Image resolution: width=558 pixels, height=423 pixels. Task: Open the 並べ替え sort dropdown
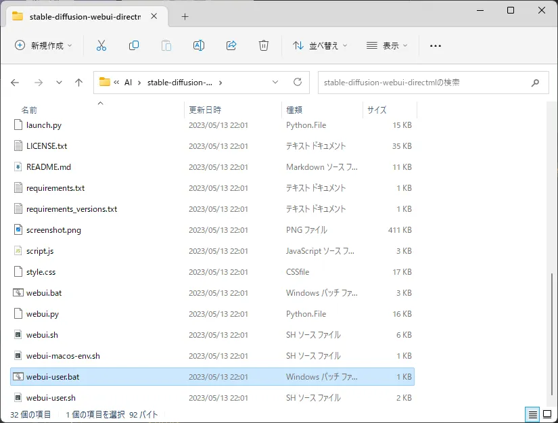point(320,45)
